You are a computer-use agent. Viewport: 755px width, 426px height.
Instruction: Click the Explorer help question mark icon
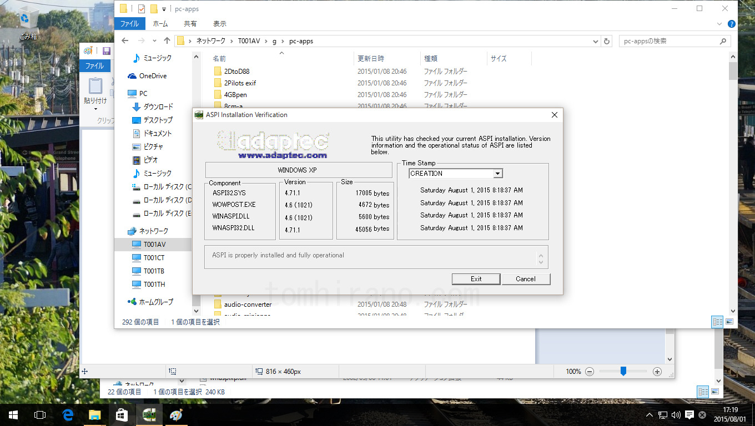pyautogui.click(x=732, y=24)
